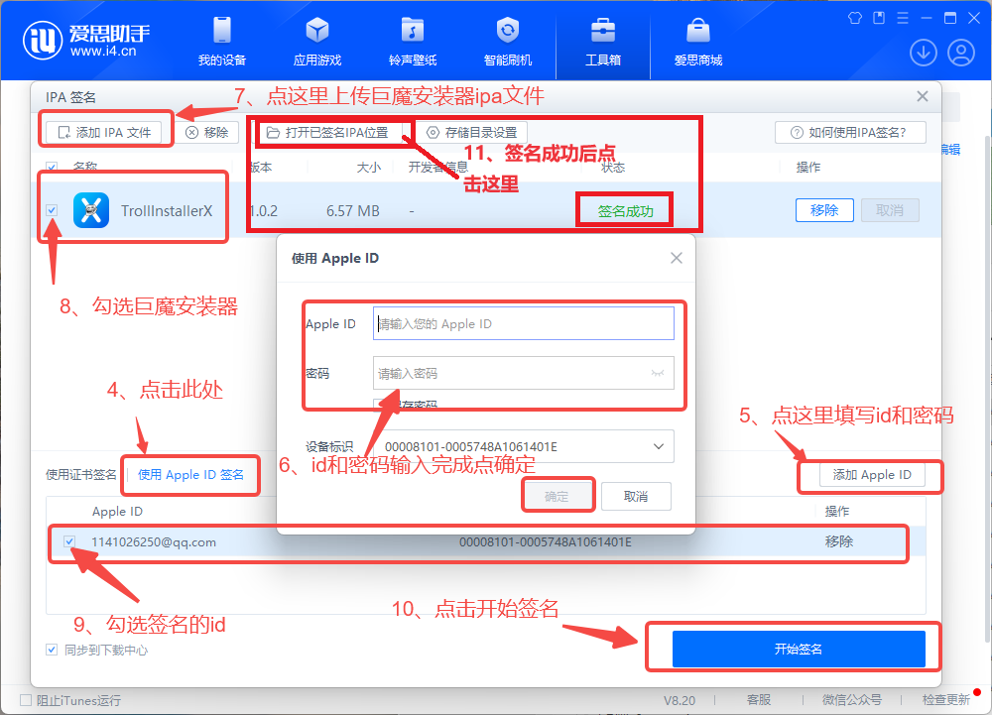Screen dimensions: 992x715
Task: Disable 同步到下载中心 option
Action: tap(51, 650)
